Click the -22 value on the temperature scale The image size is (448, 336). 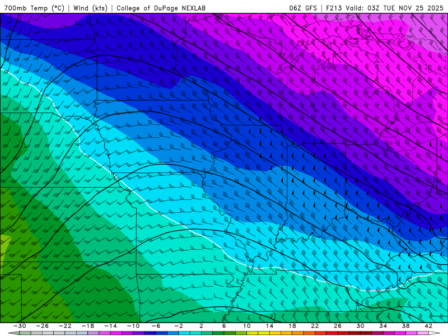(x=65, y=326)
